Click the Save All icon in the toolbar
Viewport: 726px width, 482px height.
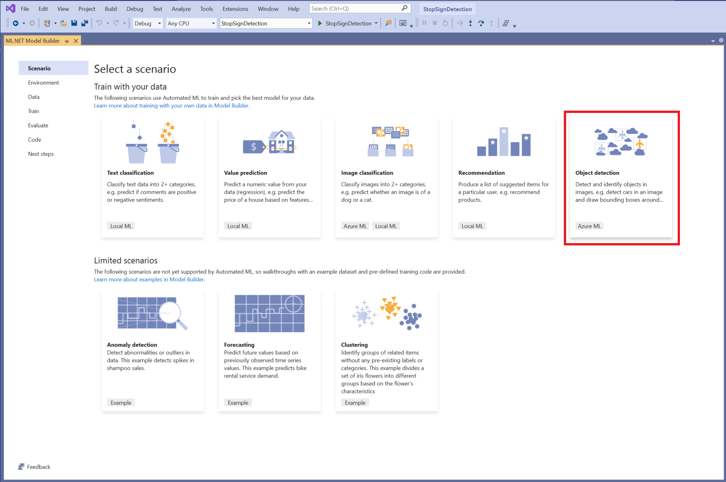tap(85, 23)
